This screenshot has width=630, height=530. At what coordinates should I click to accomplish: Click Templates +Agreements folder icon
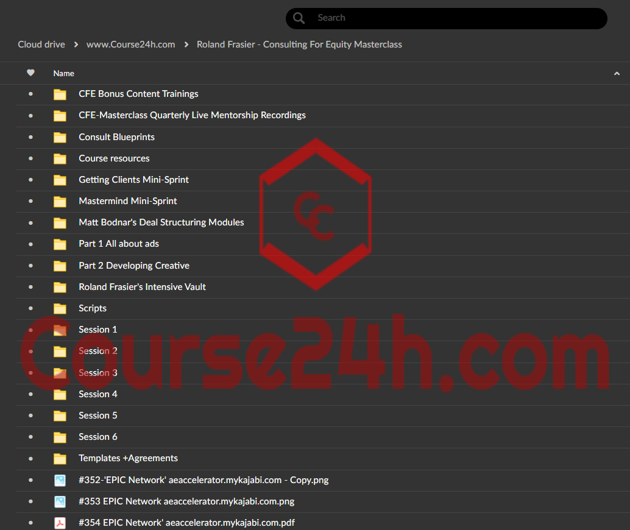[x=60, y=459]
